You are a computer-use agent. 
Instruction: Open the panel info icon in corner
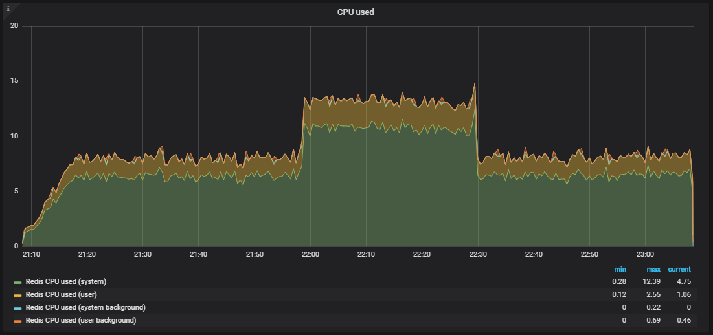[8, 8]
